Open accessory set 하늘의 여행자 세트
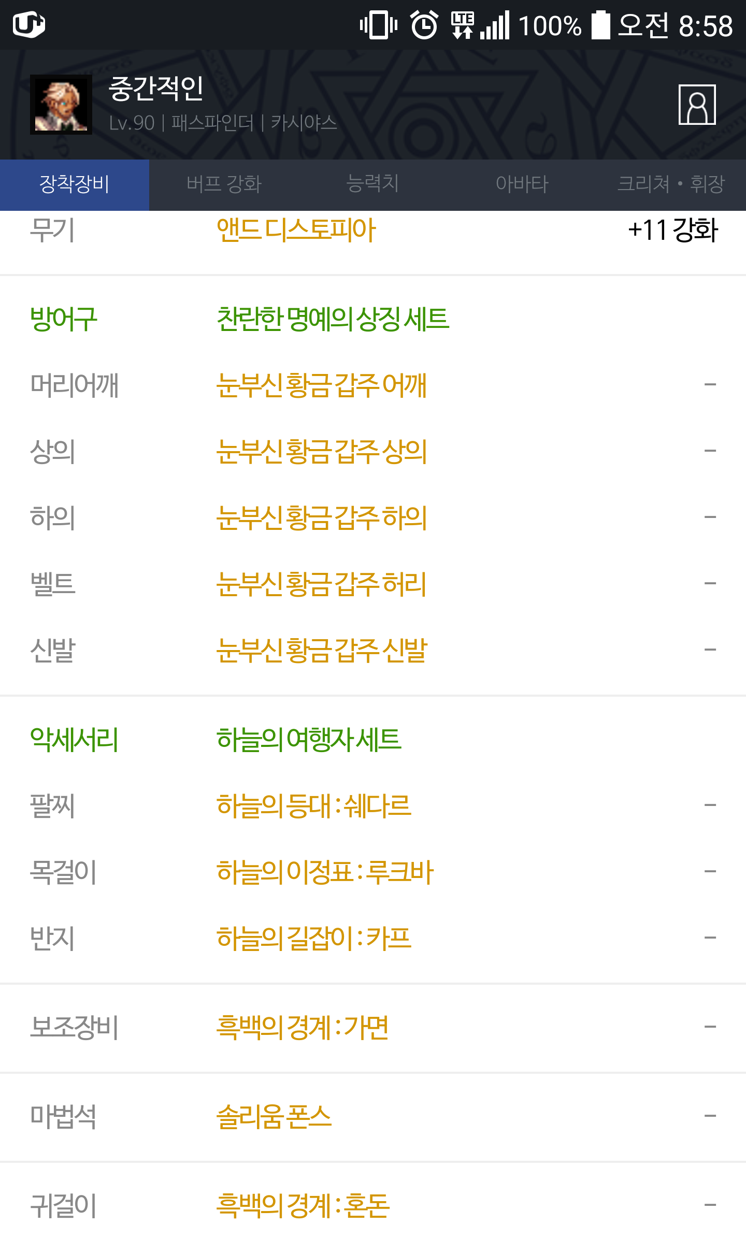This screenshot has height=1239, width=746. (x=309, y=739)
